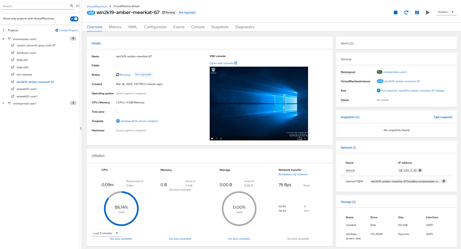Open the Last 5 minutes time selector

click(x=106, y=233)
